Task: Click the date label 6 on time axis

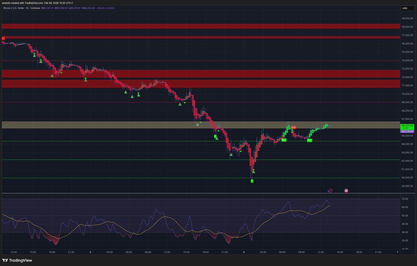Action: 244,252
